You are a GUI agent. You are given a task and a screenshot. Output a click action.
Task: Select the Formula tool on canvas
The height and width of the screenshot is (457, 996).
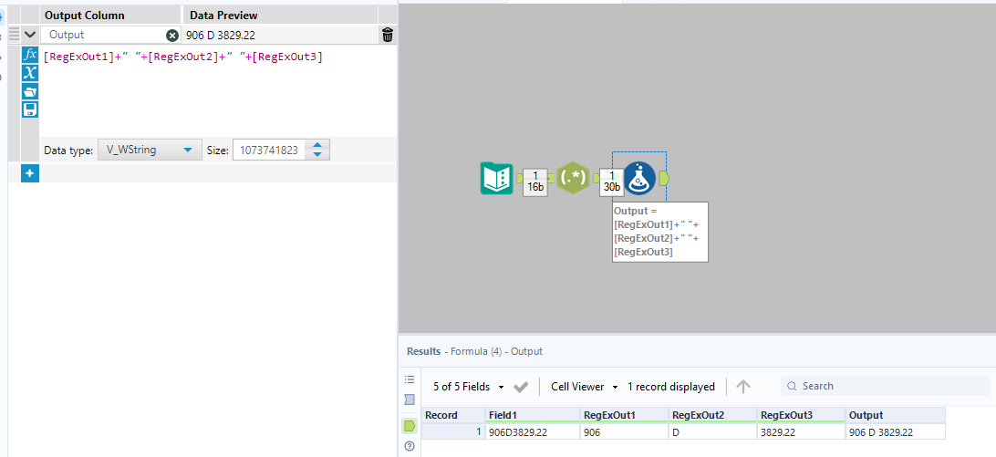640,178
